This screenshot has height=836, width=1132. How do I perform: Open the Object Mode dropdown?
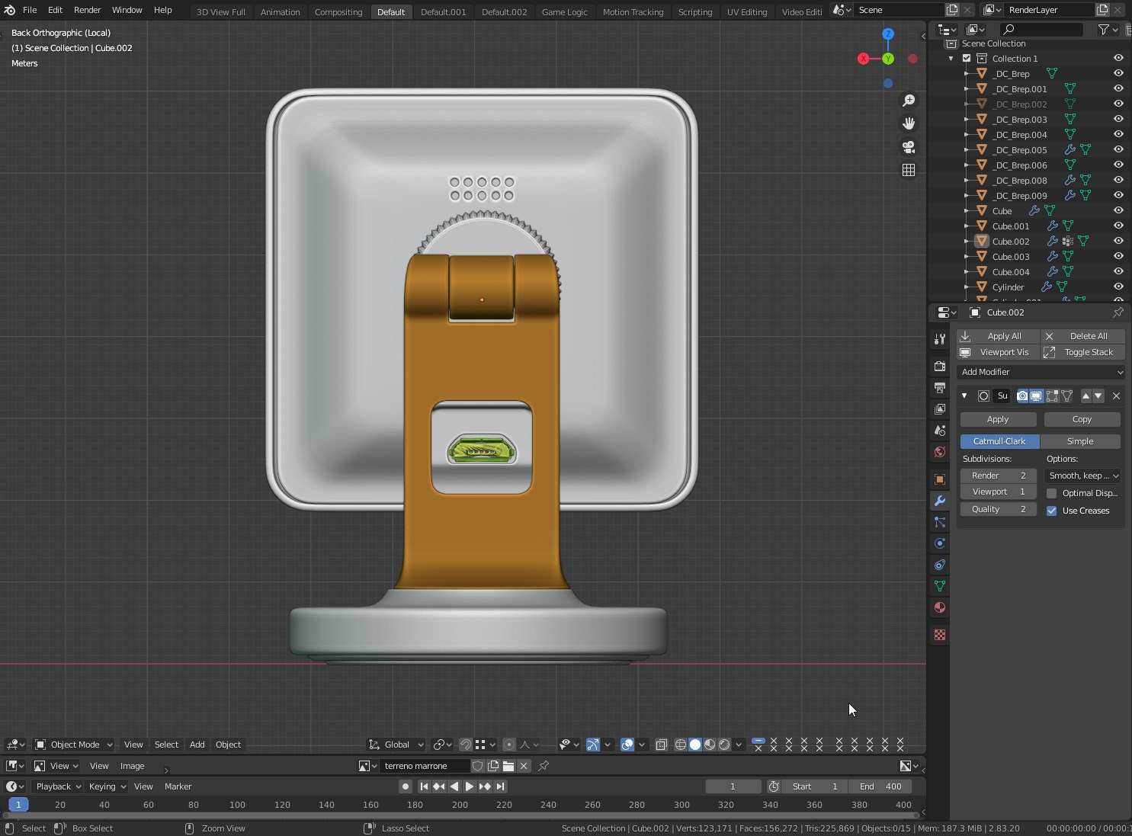tap(74, 745)
